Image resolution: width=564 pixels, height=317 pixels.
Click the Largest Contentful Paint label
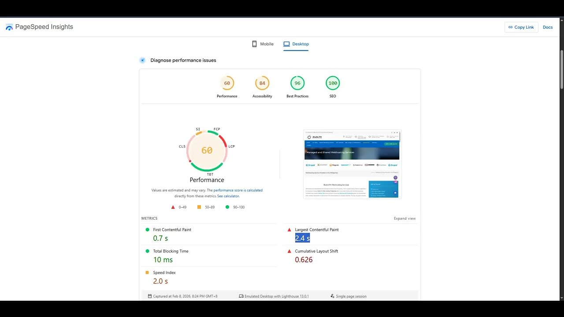[x=317, y=230]
